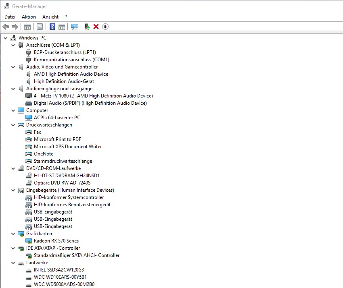343x288 pixels.
Task: Click the drive icon of Laufwerke category
Action: coord(21,263)
